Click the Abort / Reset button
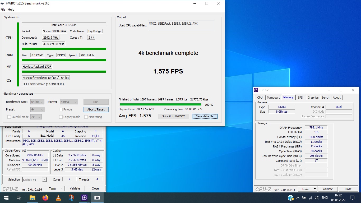 point(96,109)
